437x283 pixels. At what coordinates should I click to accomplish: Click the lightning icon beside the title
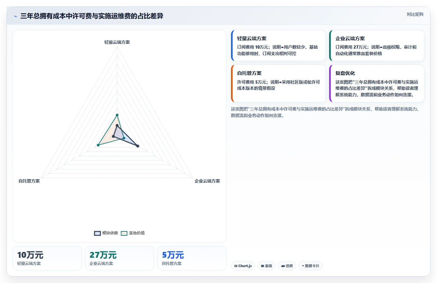pos(16,16)
